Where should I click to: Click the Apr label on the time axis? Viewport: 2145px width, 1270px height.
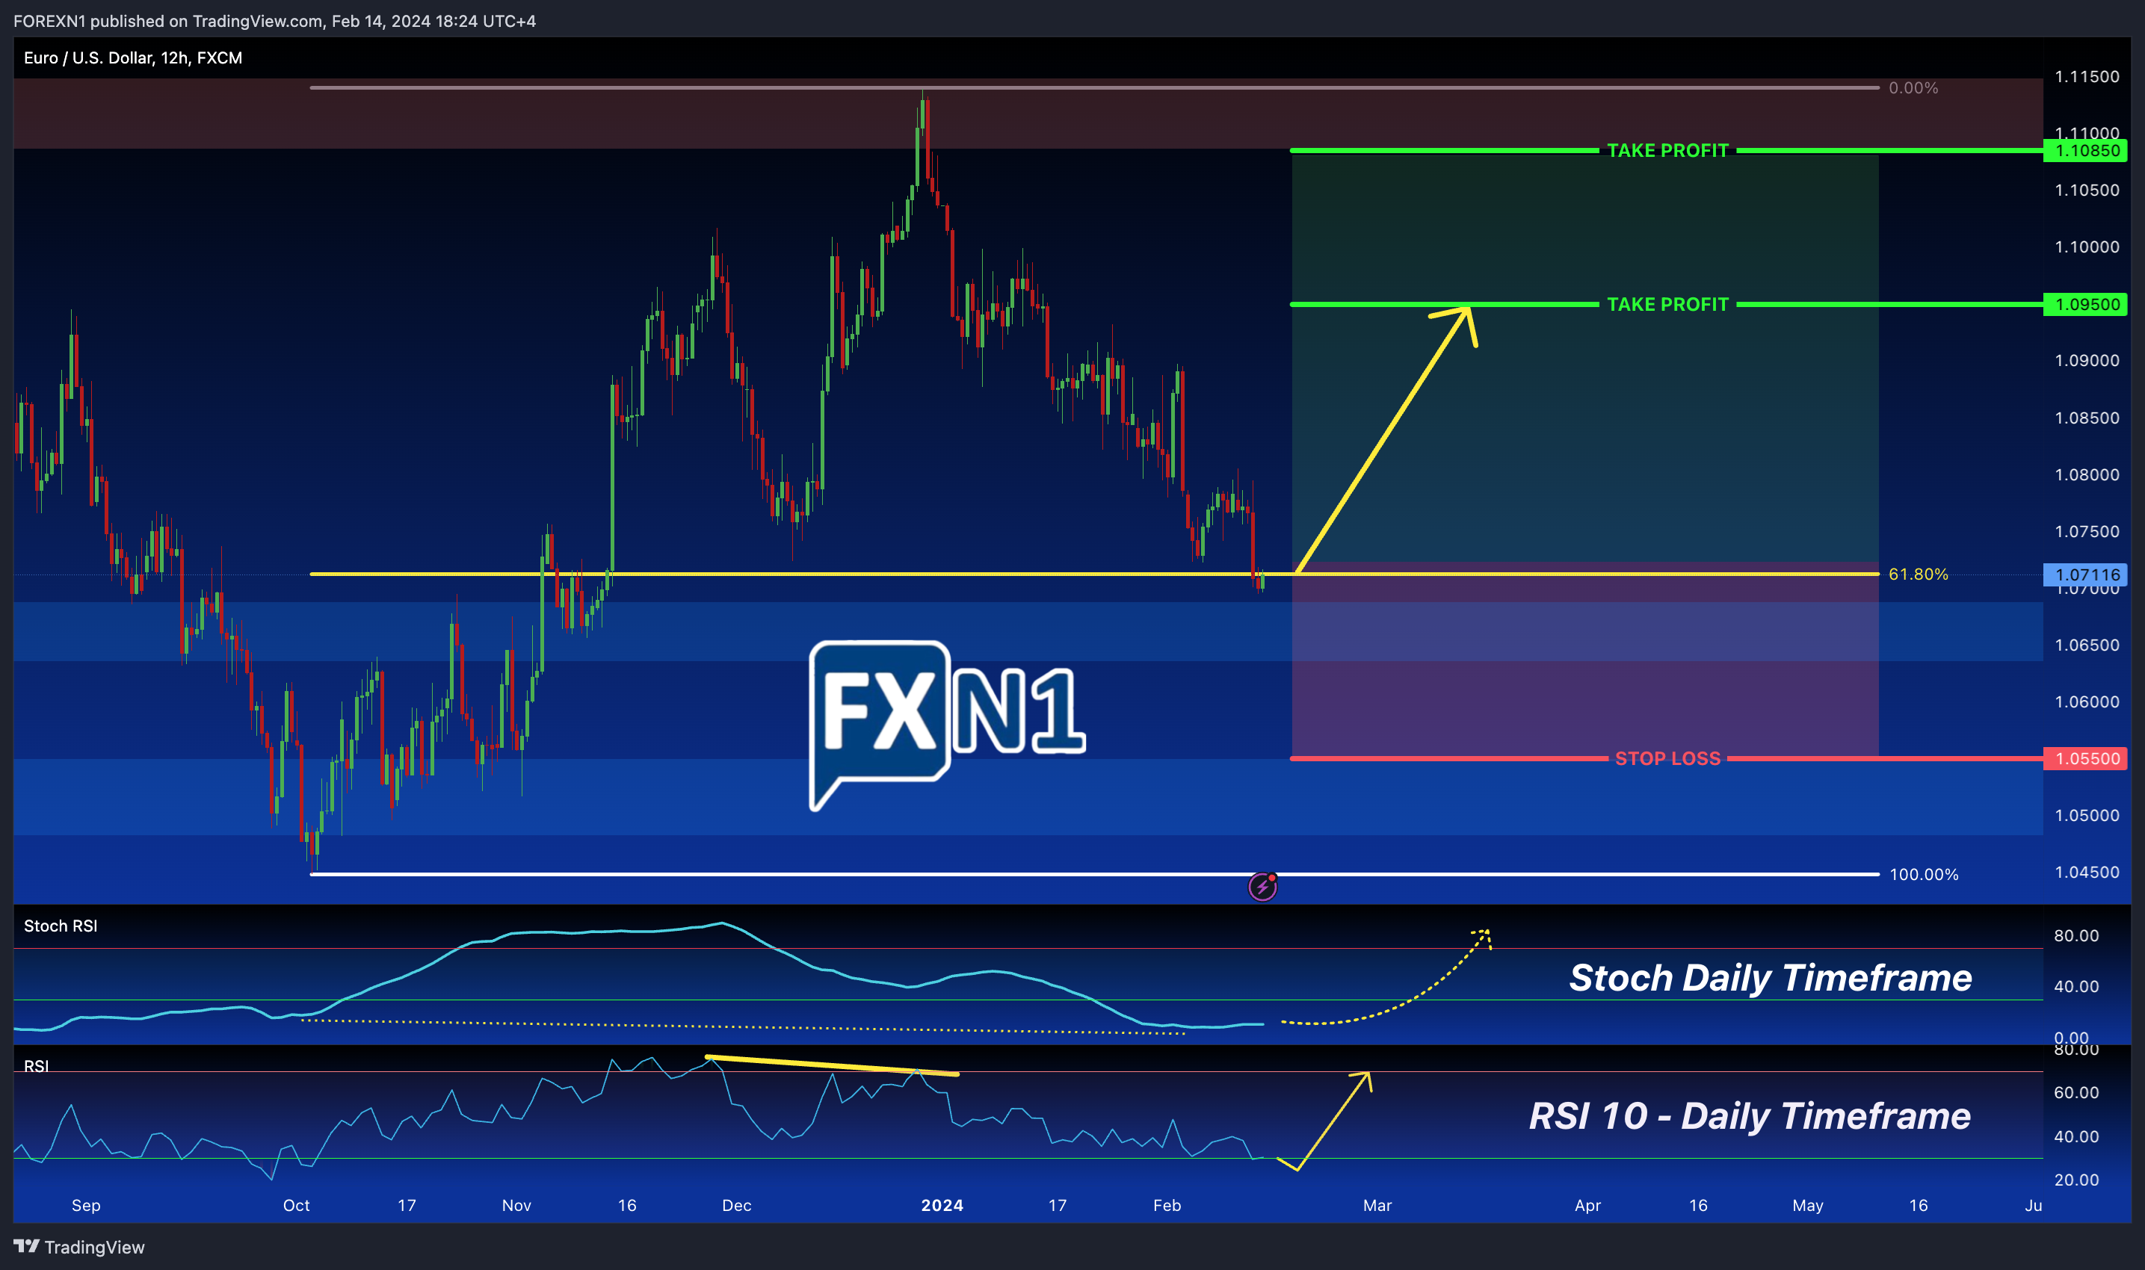[1587, 1205]
